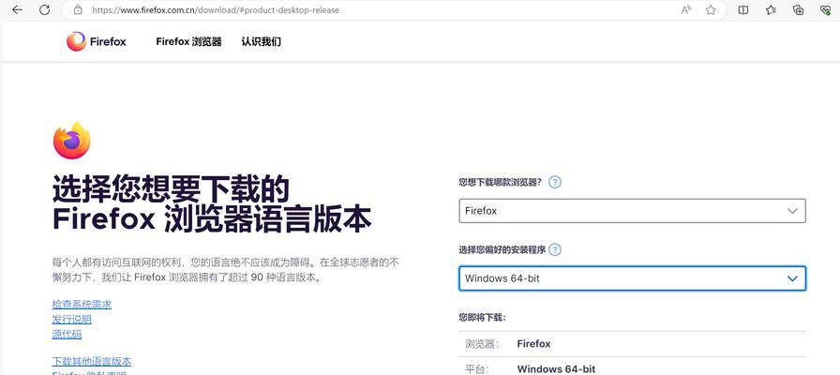Reload the page with refresh icon
Viewport: 840px width, 375px height.
[x=44, y=9]
